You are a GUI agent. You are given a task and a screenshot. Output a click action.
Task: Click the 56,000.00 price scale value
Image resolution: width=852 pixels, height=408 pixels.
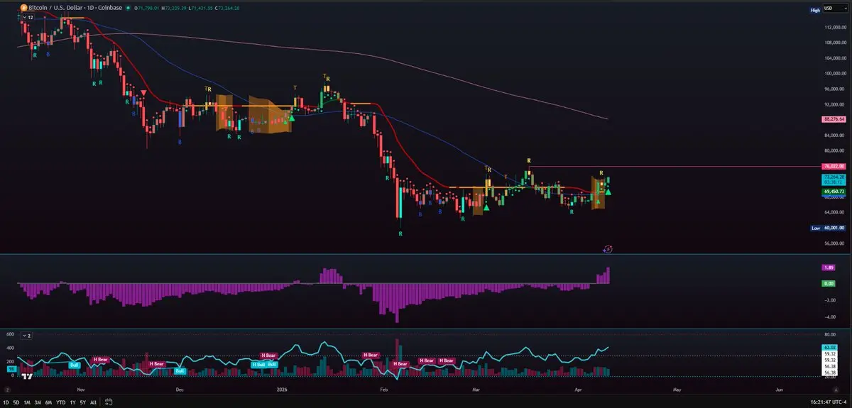click(x=834, y=243)
